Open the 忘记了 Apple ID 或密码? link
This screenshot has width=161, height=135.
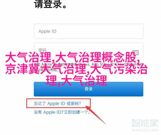tap(57, 104)
